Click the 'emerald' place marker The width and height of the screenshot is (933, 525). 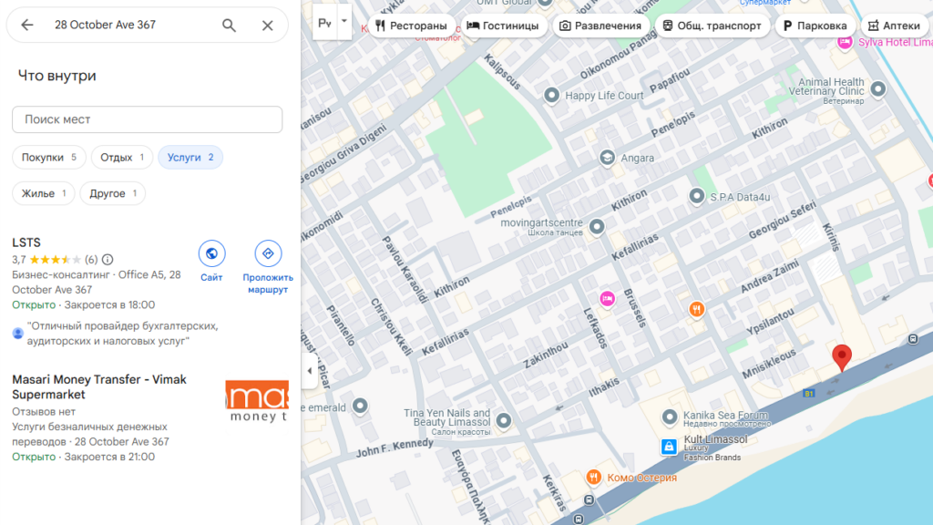[x=360, y=406]
